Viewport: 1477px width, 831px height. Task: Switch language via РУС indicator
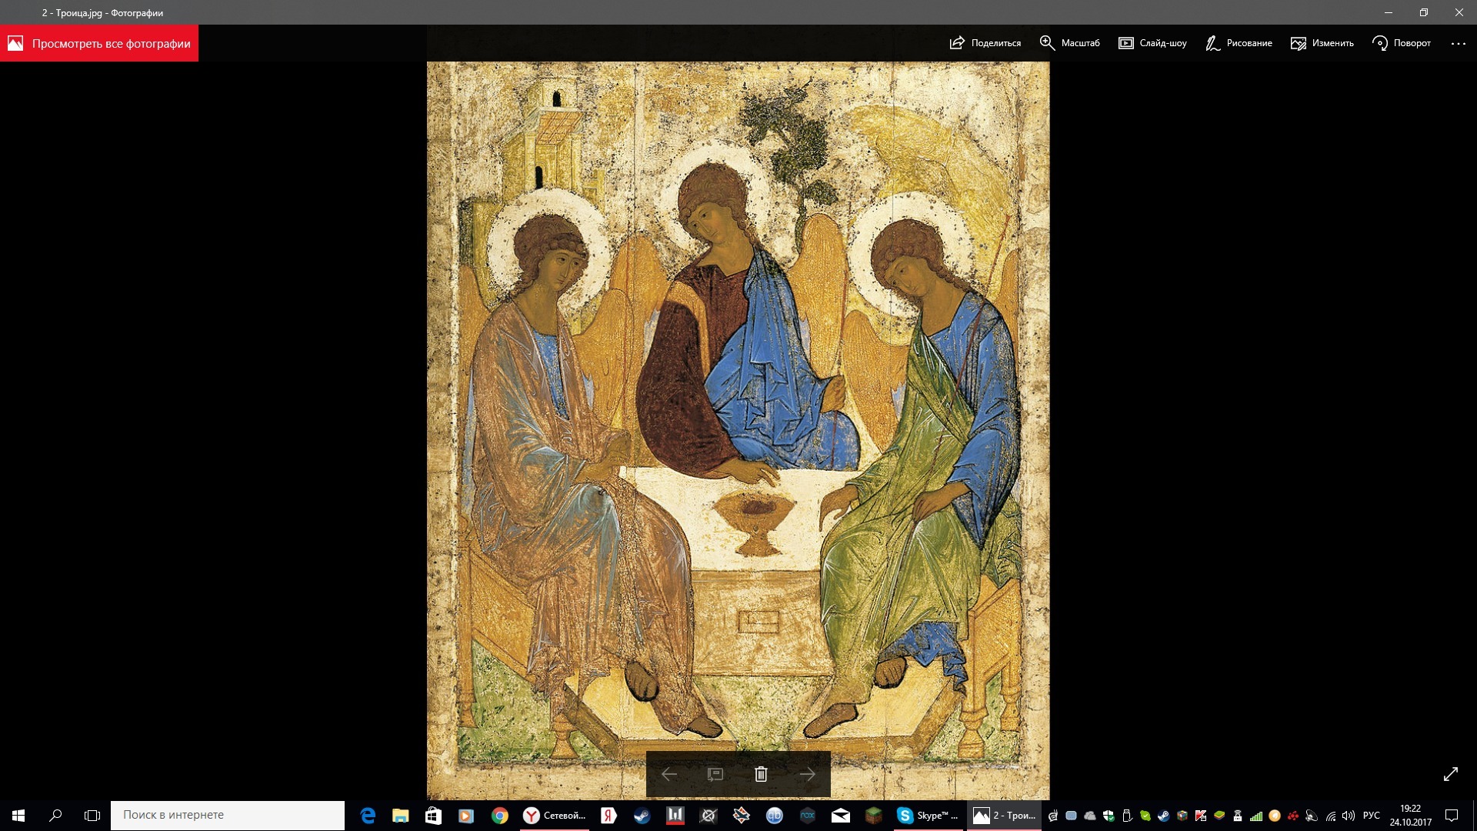point(1371,815)
